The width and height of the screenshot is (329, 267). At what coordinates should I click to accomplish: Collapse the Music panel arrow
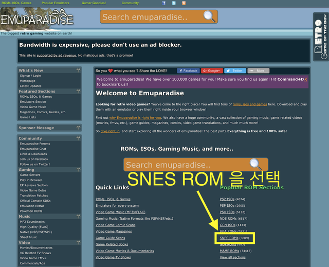point(78,217)
